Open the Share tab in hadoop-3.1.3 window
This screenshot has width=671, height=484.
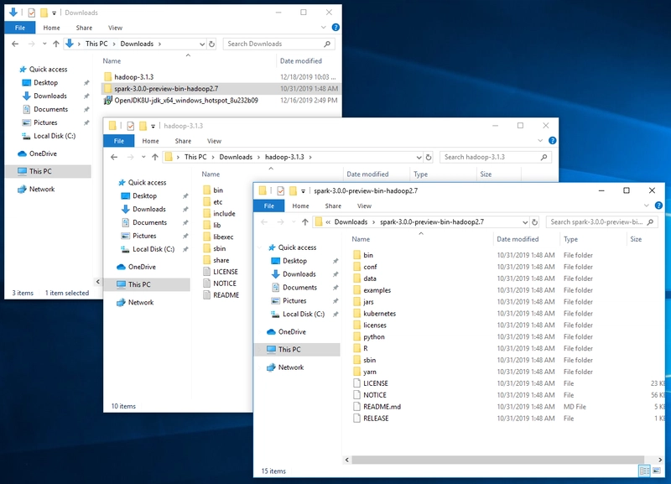pyautogui.click(x=182, y=141)
